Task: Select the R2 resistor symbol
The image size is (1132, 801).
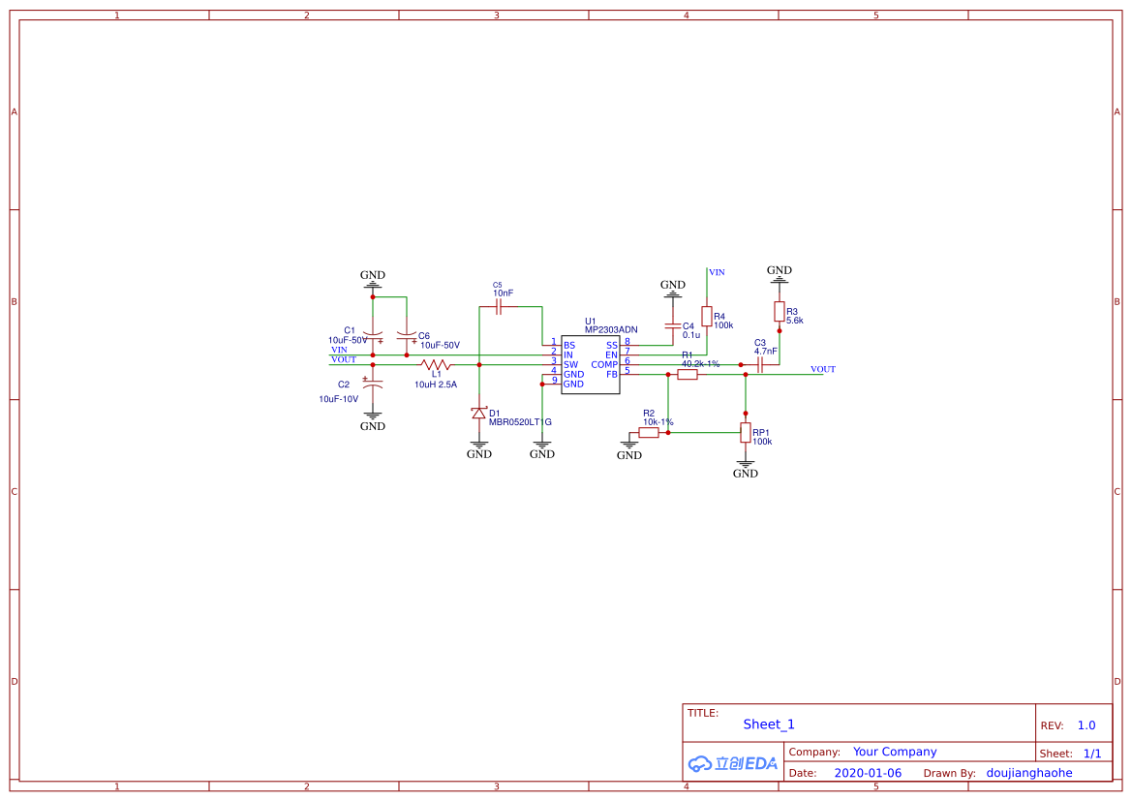Action: tap(649, 433)
